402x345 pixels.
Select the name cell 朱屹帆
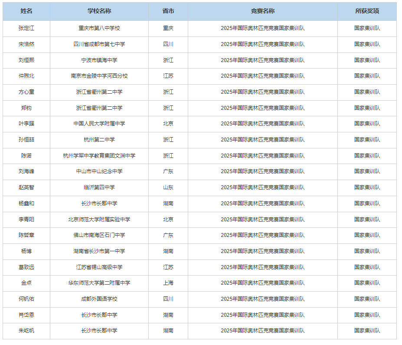[x=26, y=331]
